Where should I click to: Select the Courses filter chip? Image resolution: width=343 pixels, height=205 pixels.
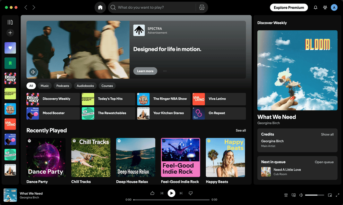[107, 86]
